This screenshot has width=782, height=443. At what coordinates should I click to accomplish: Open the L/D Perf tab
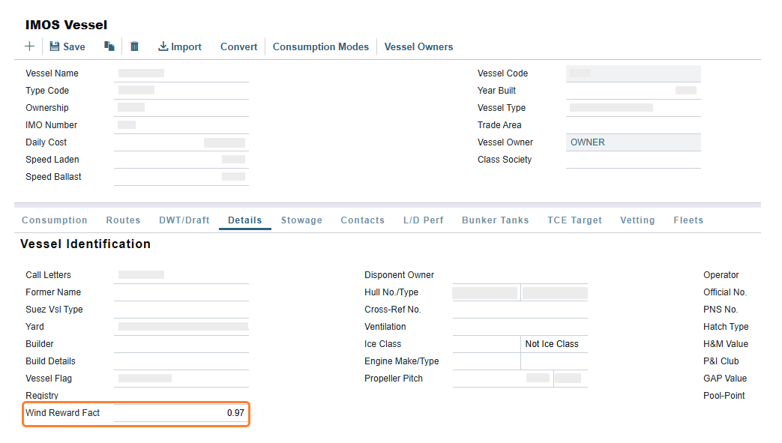pos(423,220)
